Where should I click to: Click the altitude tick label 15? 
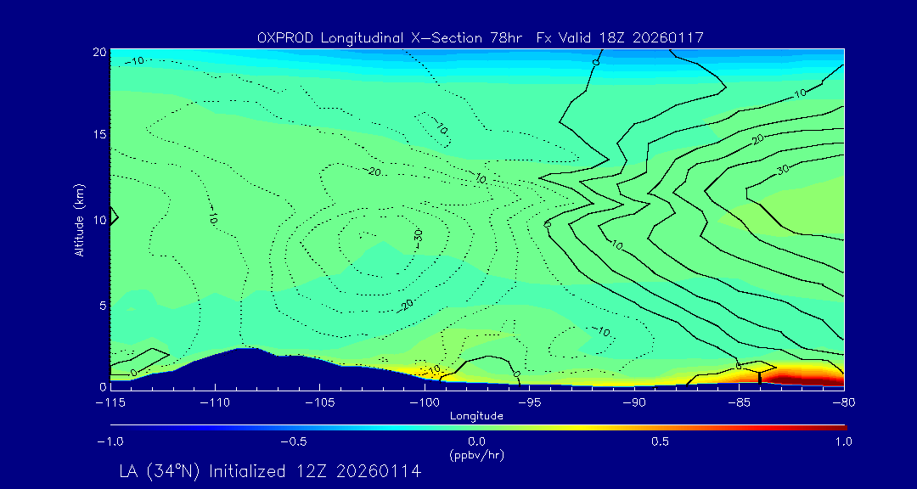pyautogui.click(x=98, y=134)
